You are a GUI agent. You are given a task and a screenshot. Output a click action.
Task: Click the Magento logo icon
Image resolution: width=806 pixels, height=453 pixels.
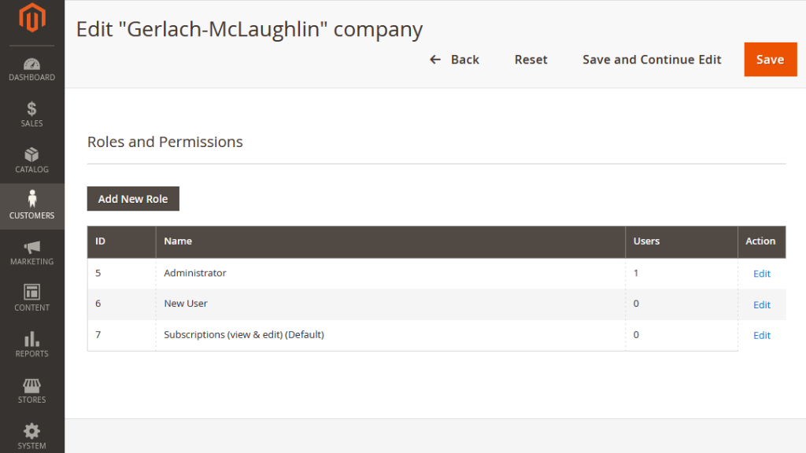[31, 18]
